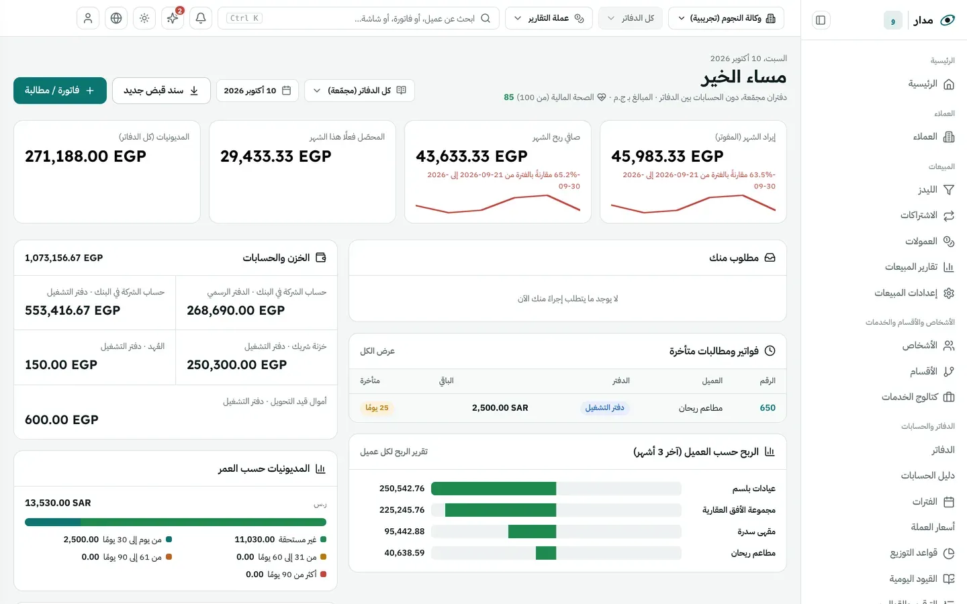The width and height of the screenshot is (967, 604).
Task: Open أسعار العملة in the sidebar
Action: click(933, 527)
